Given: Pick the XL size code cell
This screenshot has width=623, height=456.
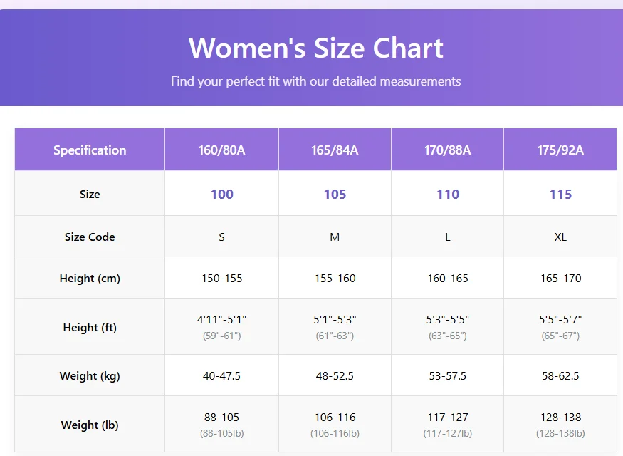Looking at the screenshot, I should 560,237.
